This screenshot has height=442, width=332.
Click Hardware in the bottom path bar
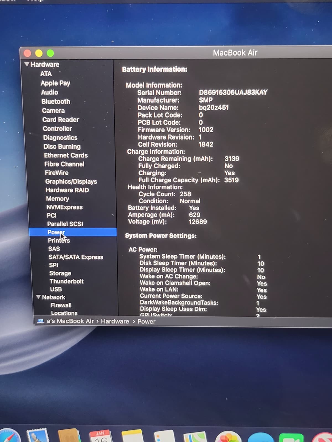(x=115, y=322)
